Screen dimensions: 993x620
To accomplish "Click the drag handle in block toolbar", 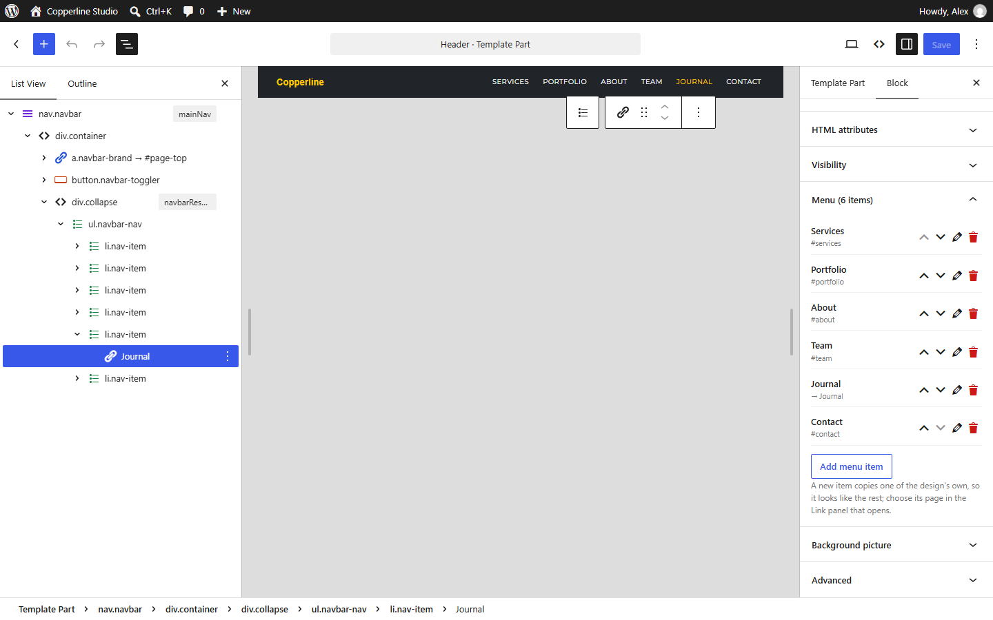I will click(x=644, y=112).
